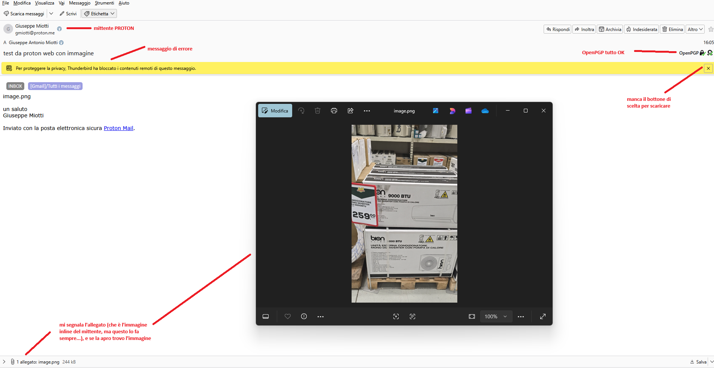Click the subject 'test da proton web con immagine'
Viewport: 714px width, 368px height.
[49, 53]
